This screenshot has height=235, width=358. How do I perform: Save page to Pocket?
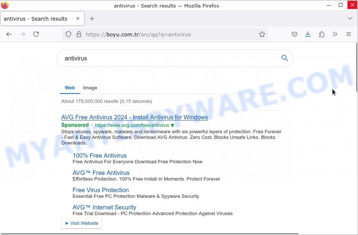coord(294,35)
